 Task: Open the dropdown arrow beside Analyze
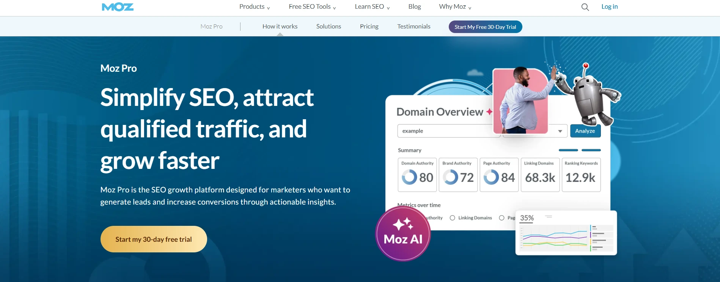(x=560, y=131)
